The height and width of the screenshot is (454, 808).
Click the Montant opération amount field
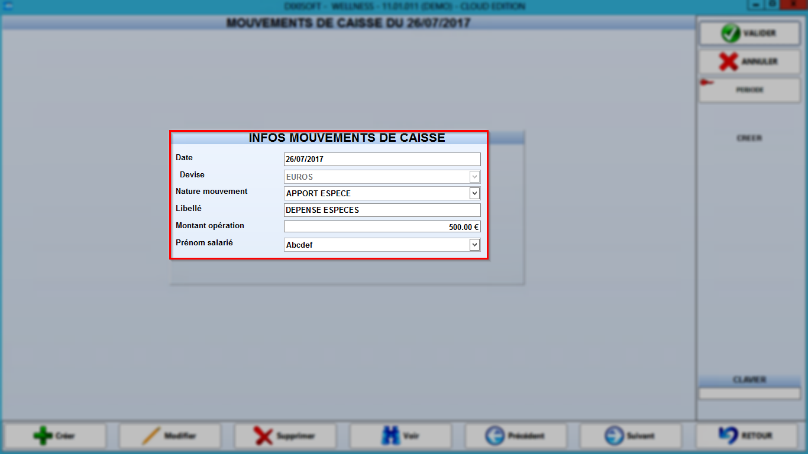[x=382, y=226]
